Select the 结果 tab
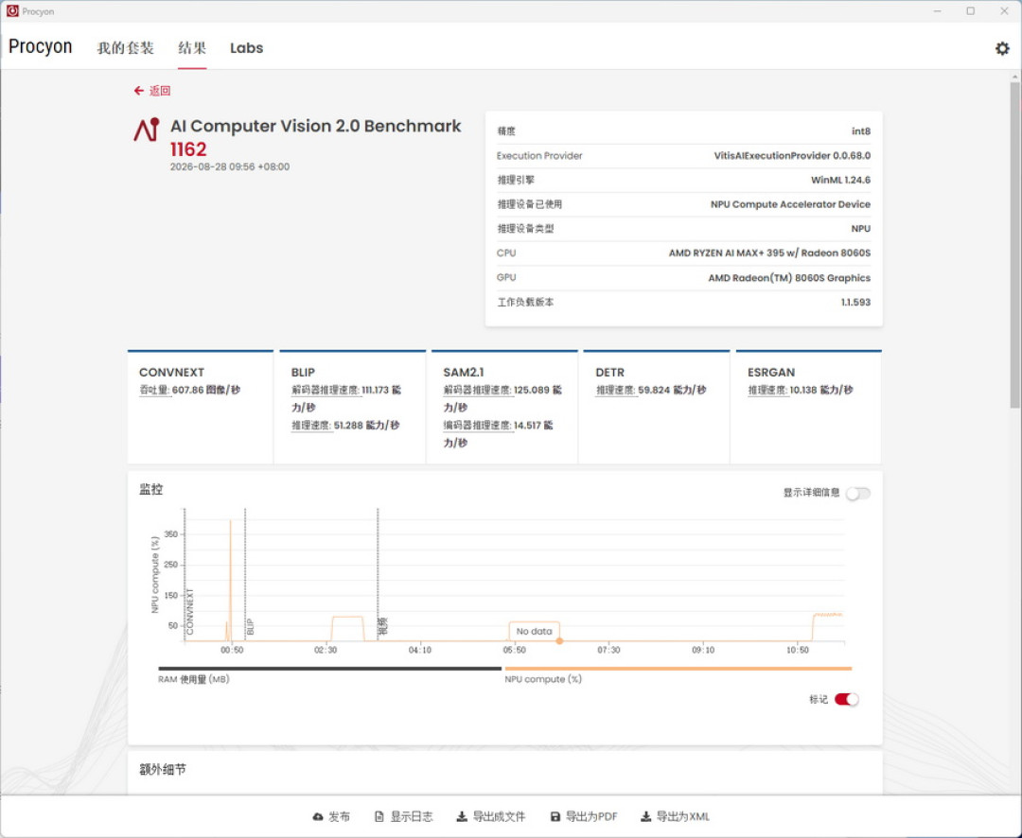The image size is (1022, 838). [191, 48]
